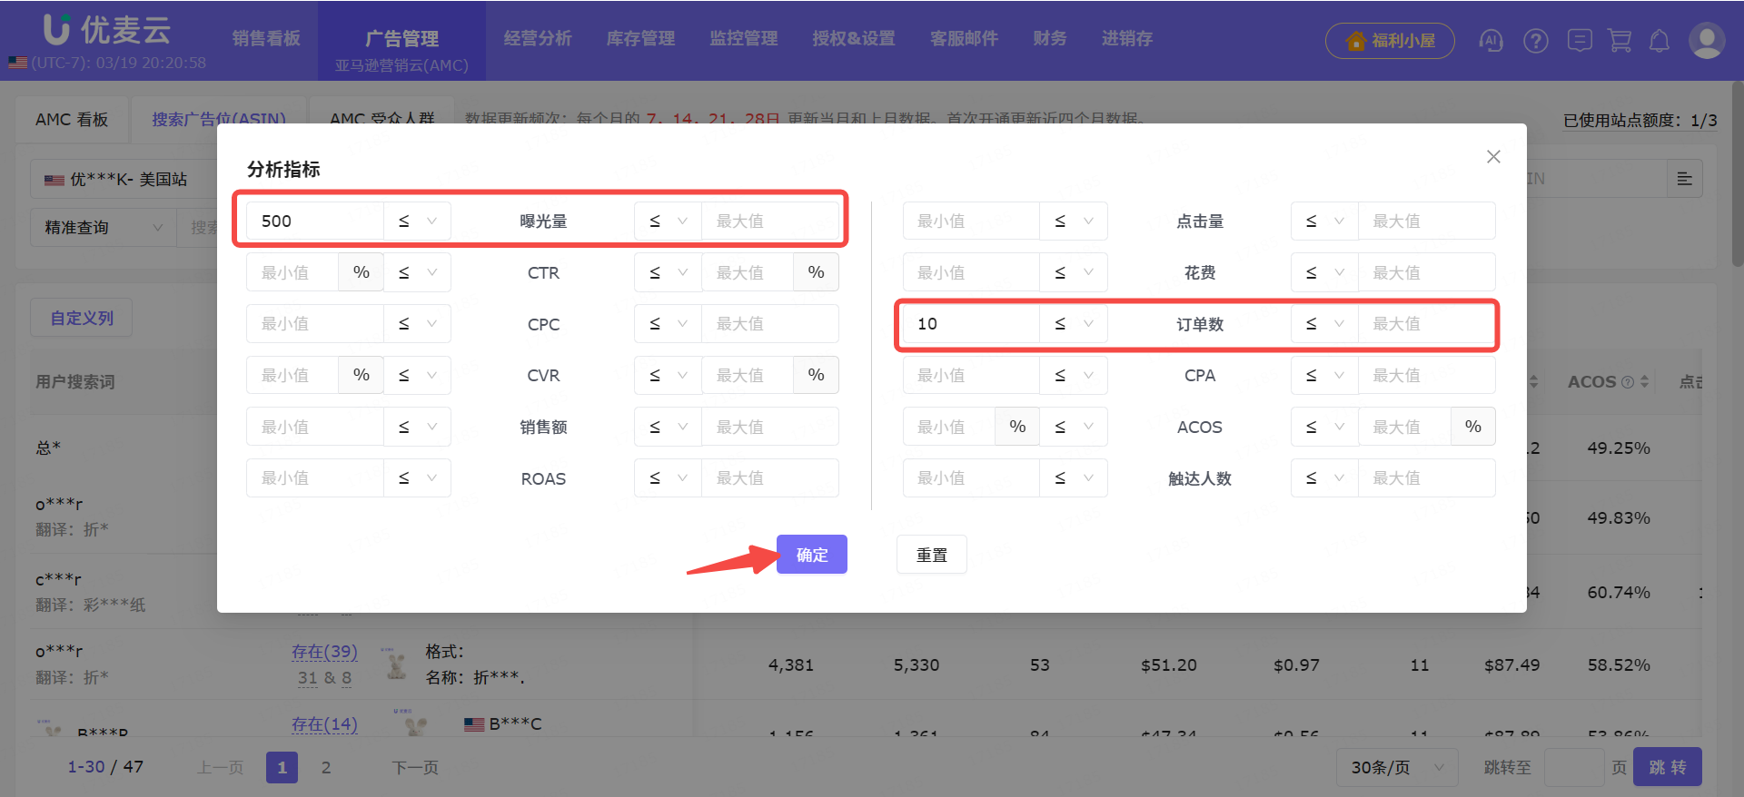
Task: Click the CPA maximum value field
Action: [1426, 375]
